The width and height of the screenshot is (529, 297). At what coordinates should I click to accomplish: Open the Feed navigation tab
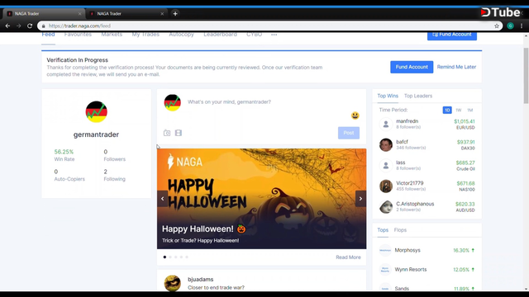[48, 35]
